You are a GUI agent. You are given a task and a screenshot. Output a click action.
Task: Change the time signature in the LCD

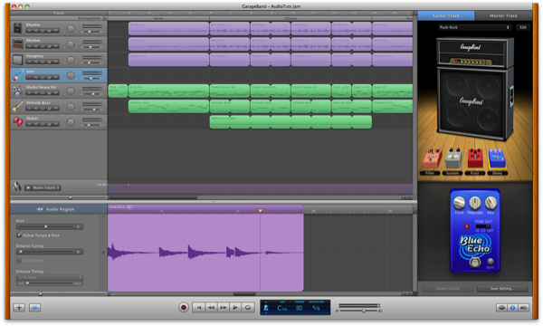coord(316,308)
